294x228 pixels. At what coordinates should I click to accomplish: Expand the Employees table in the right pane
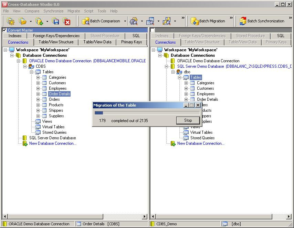pos(186,94)
